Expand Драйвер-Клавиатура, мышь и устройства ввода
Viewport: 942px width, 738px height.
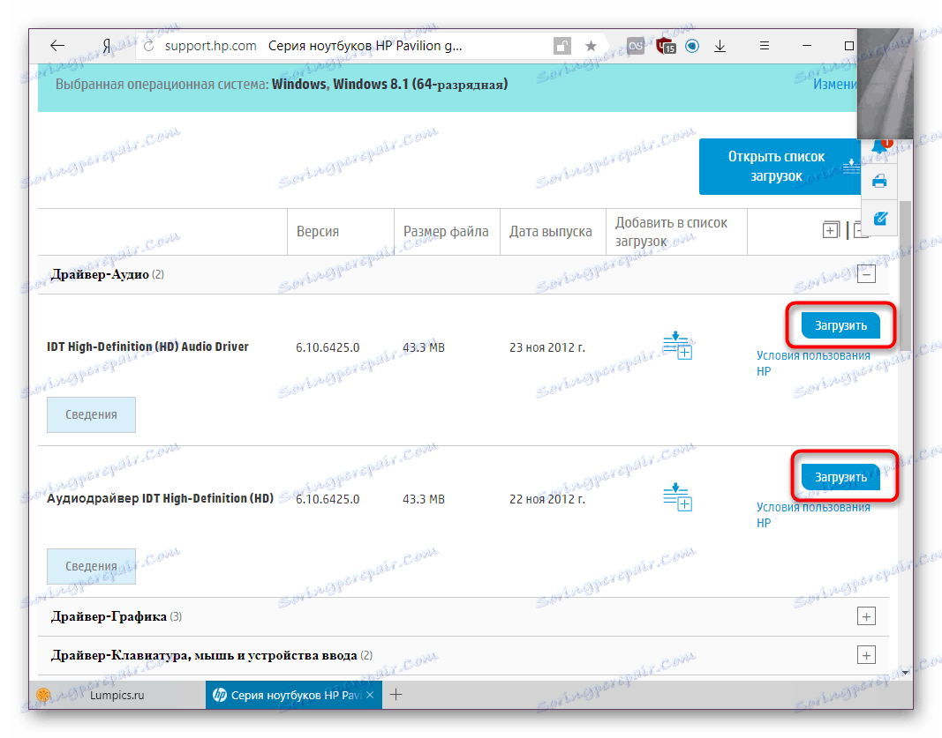(866, 655)
